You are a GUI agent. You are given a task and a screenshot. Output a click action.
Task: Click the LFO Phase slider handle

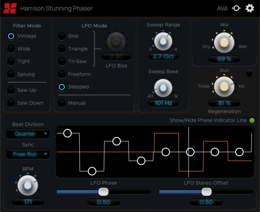point(104,192)
